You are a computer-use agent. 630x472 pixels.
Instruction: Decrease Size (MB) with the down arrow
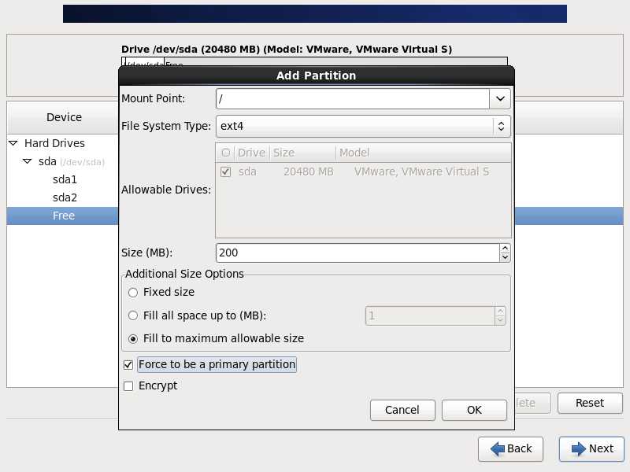(x=505, y=257)
